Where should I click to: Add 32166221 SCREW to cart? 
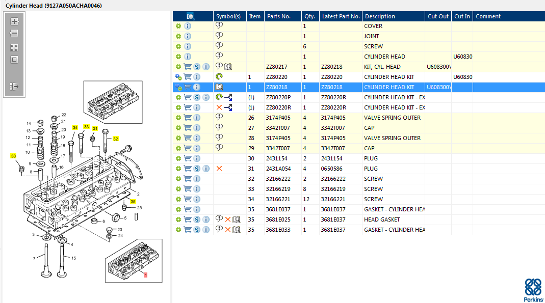(x=188, y=199)
